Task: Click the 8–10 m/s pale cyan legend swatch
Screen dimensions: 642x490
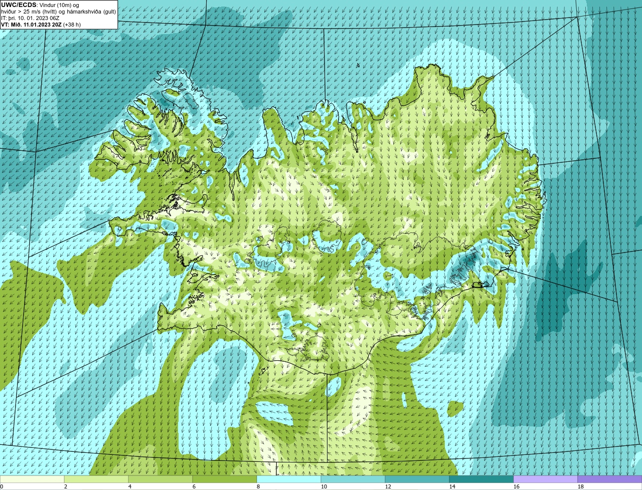Action: click(289, 479)
